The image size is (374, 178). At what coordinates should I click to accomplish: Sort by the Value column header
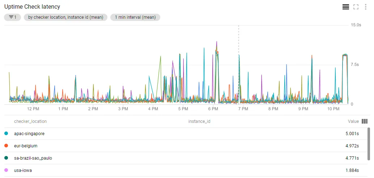tap(353, 121)
